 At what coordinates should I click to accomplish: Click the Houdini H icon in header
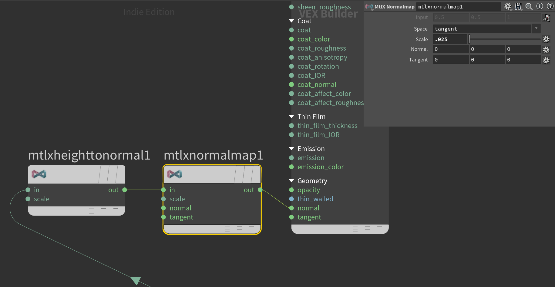click(518, 6)
